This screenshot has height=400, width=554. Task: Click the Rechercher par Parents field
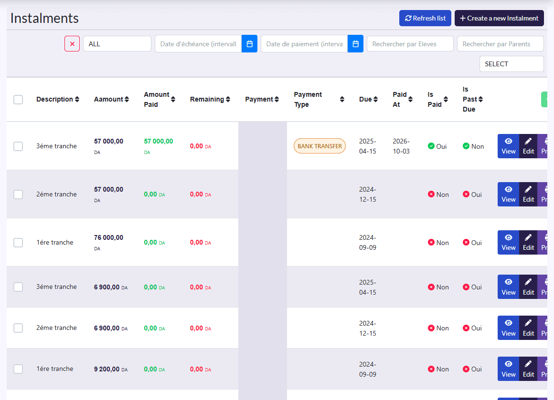pyautogui.click(x=500, y=44)
